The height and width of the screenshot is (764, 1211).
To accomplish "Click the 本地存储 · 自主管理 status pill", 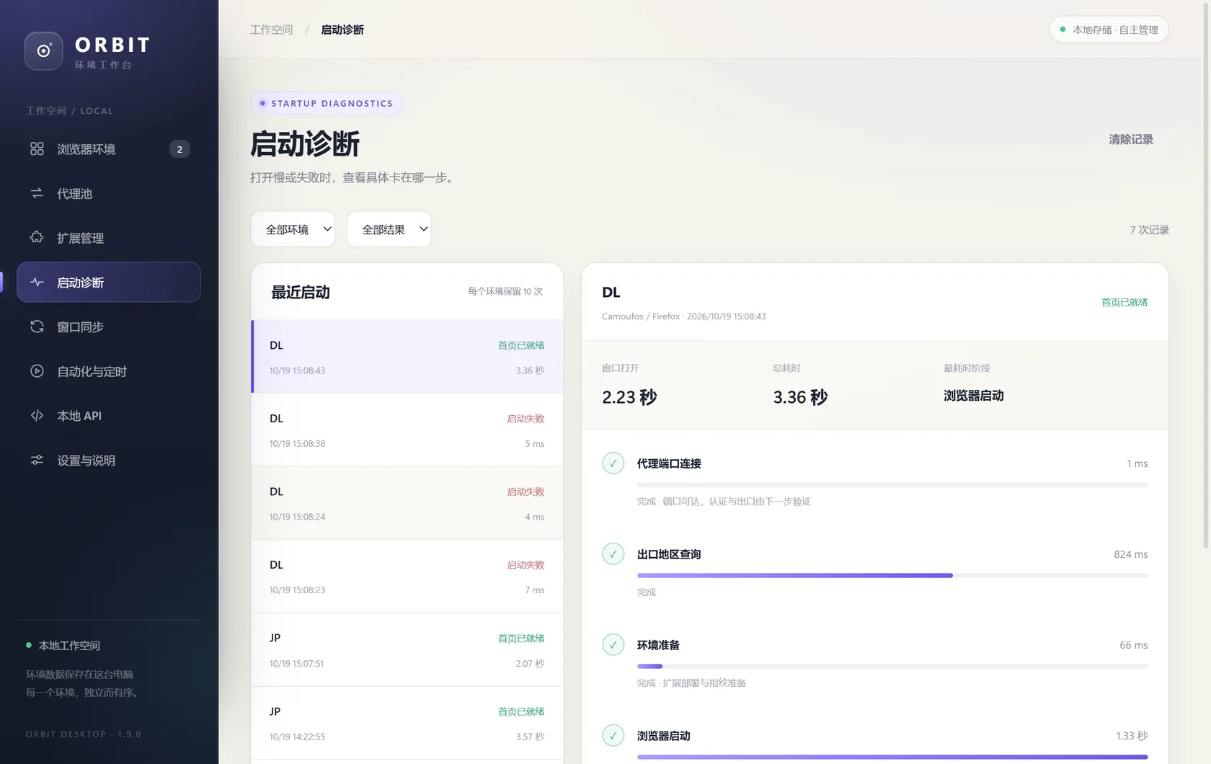I will [1109, 30].
